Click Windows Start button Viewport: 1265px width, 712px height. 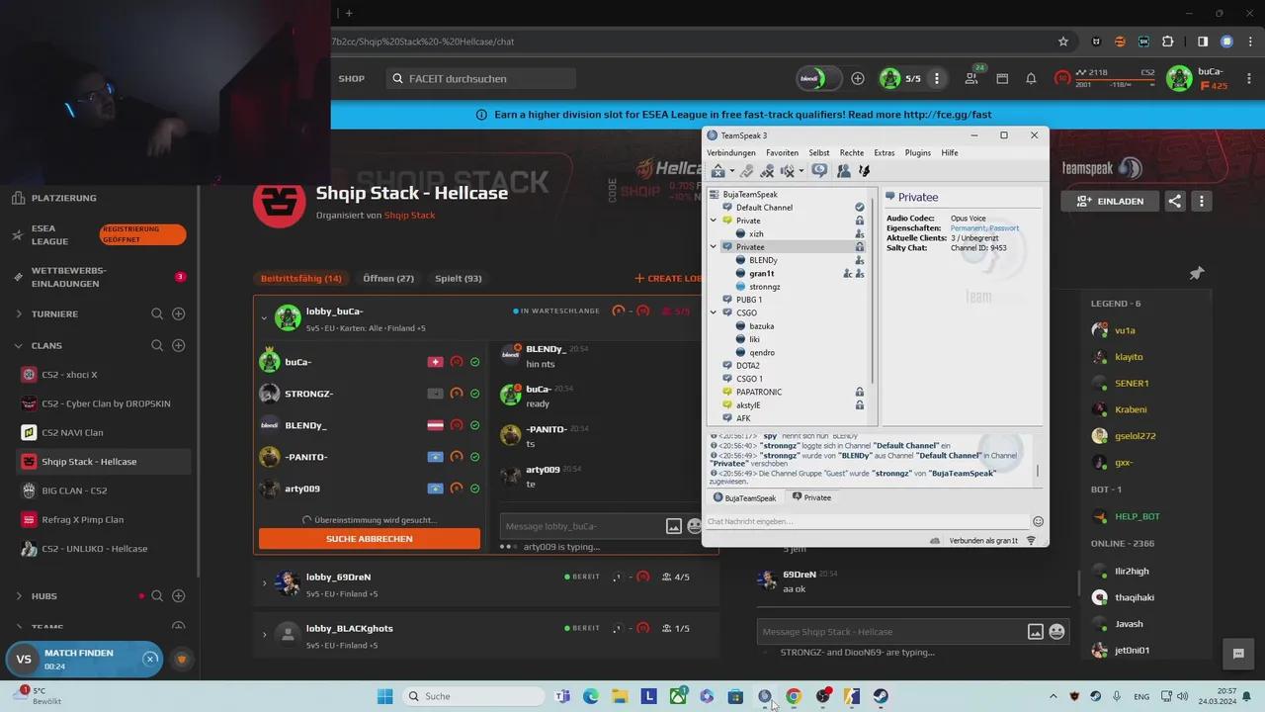385,696
